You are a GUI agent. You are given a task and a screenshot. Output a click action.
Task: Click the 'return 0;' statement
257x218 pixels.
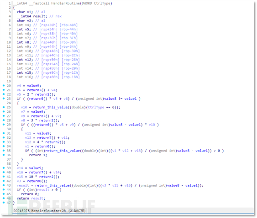pos(30,194)
